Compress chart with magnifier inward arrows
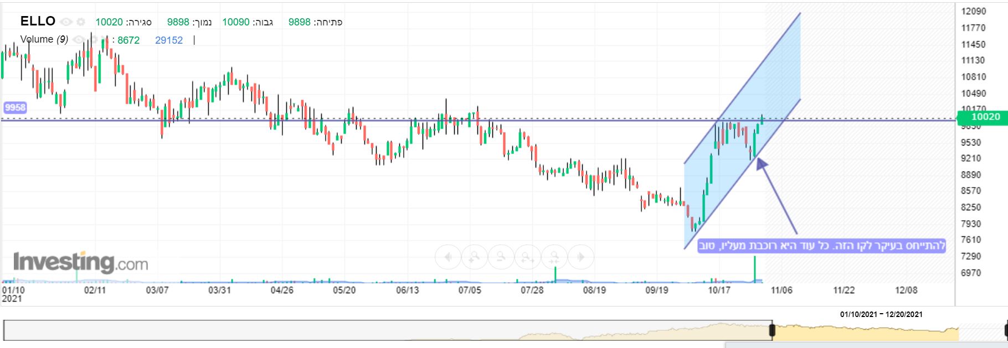Viewport: 1008px width, 348px height. [554, 257]
